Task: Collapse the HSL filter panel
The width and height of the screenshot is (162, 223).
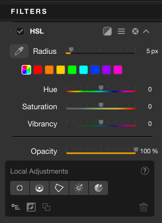Action: tap(146, 31)
